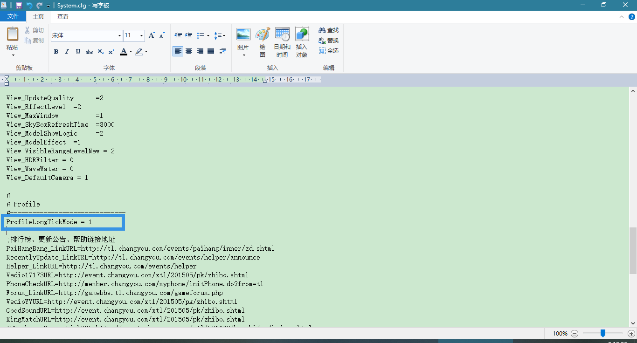Click the vertical scrollbar thumb
Viewport: 637px width, 343px height.
(633, 250)
